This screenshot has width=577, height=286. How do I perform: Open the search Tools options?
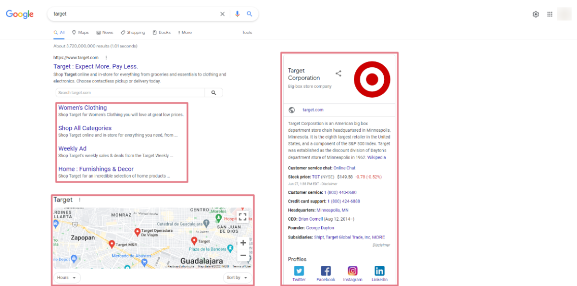click(x=247, y=33)
